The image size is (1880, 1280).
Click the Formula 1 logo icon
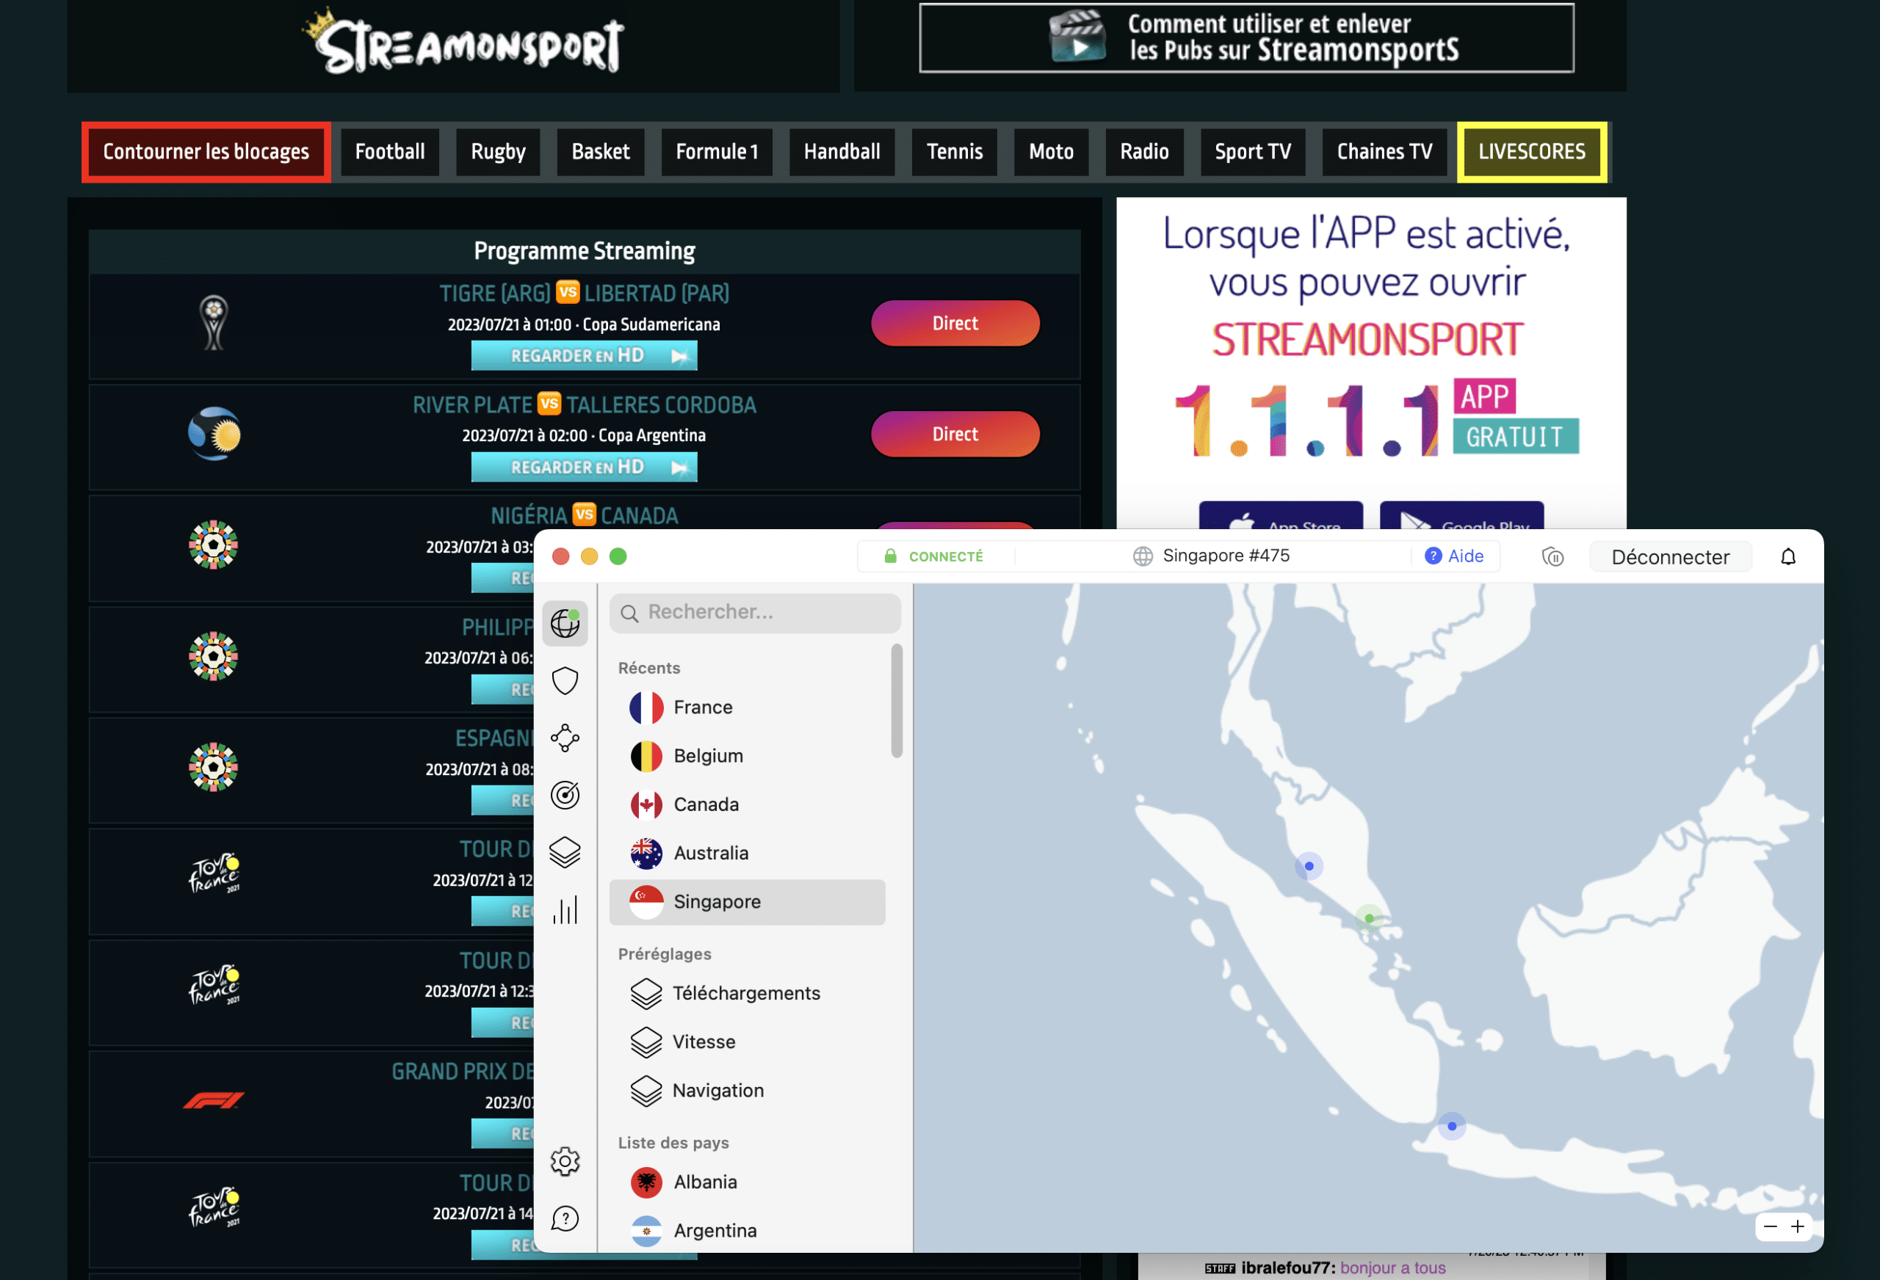214,1100
